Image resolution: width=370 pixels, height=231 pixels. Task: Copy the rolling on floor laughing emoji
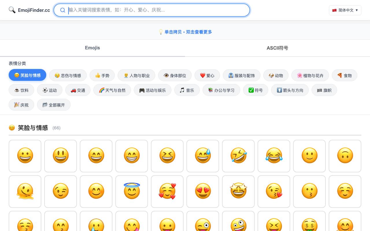pos(238,156)
